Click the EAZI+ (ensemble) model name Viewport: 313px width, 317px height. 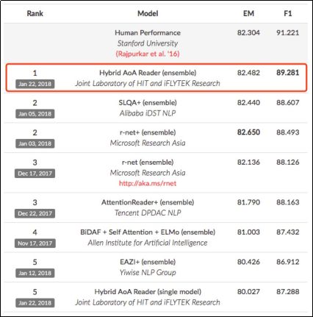(148, 262)
